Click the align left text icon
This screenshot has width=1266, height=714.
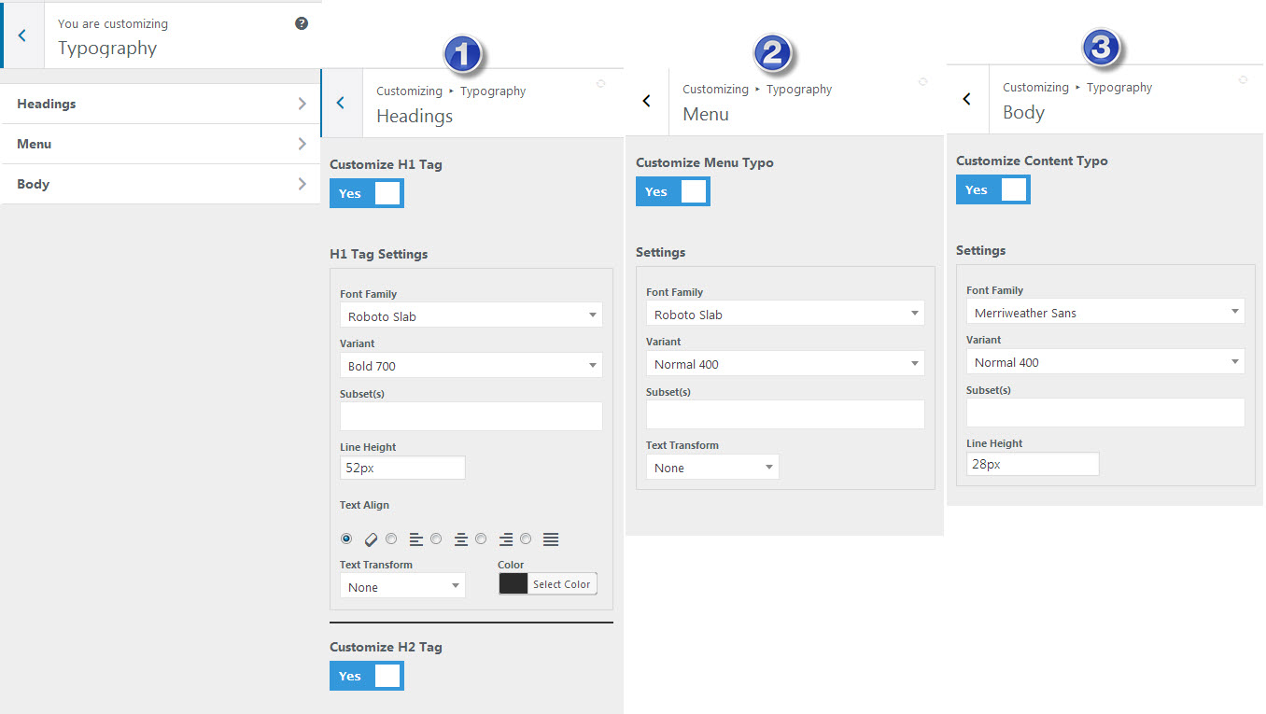point(416,539)
